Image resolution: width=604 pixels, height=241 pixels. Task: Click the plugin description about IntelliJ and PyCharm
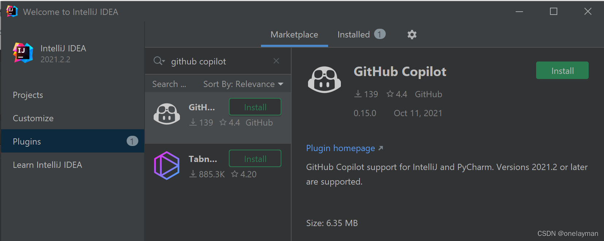[x=447, y=174]
